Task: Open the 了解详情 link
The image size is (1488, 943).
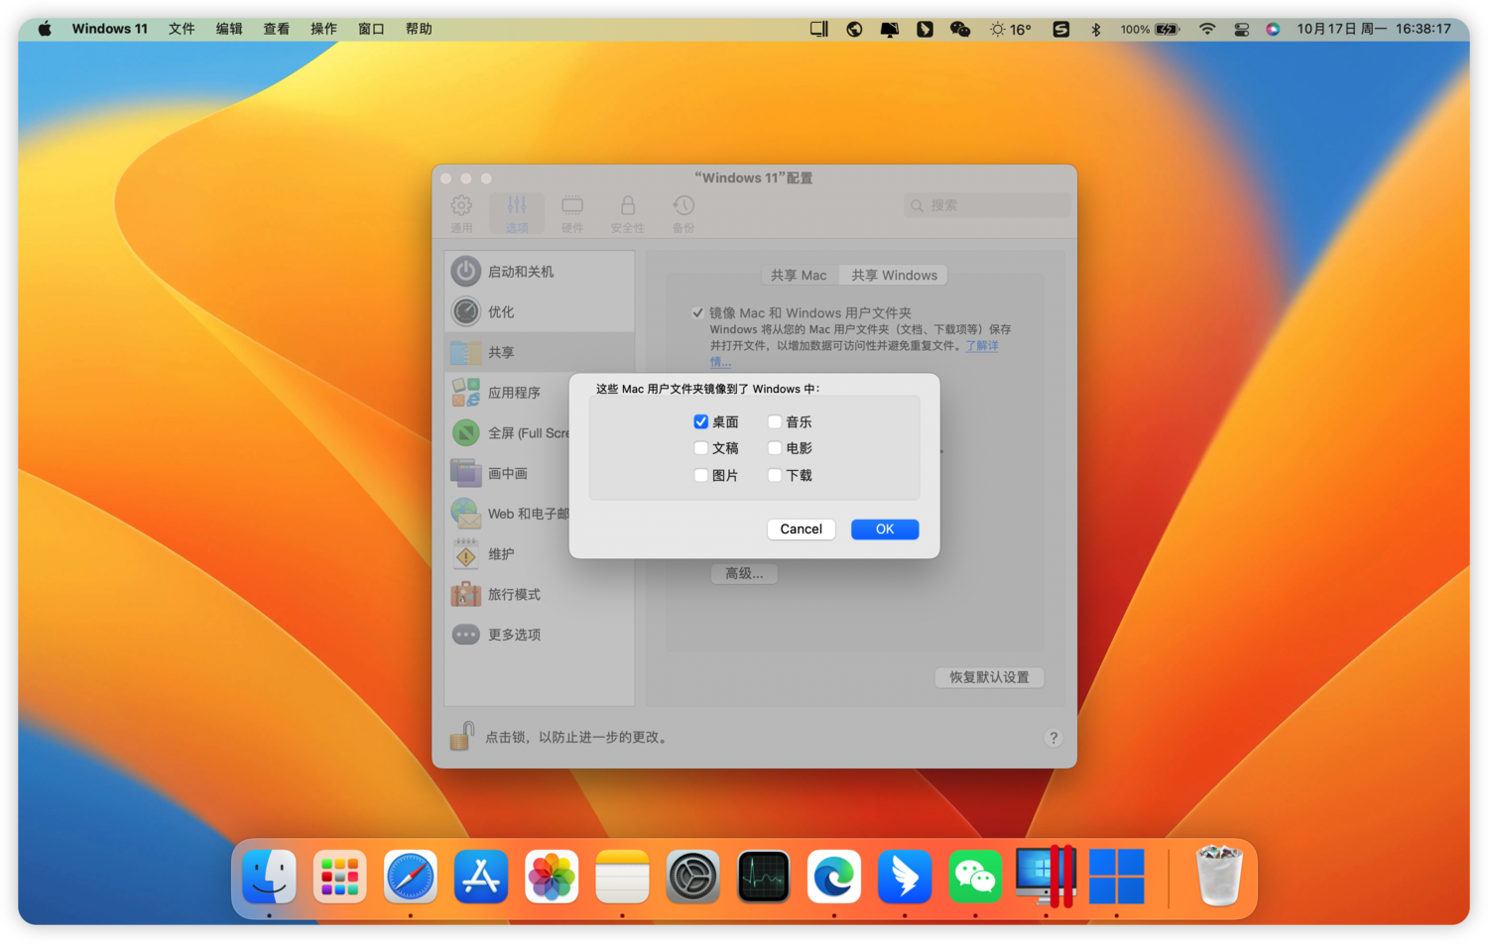Action: pyautogui.click(x=982, y=345)
